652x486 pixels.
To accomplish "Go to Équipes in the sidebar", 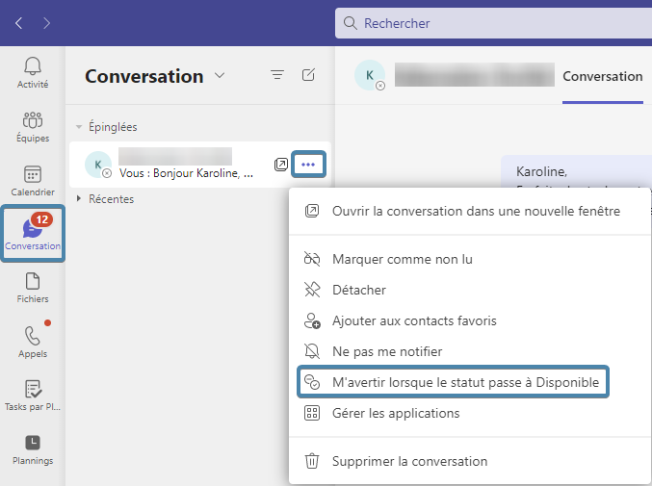I will pyautogui.click(x=33, y=127).
